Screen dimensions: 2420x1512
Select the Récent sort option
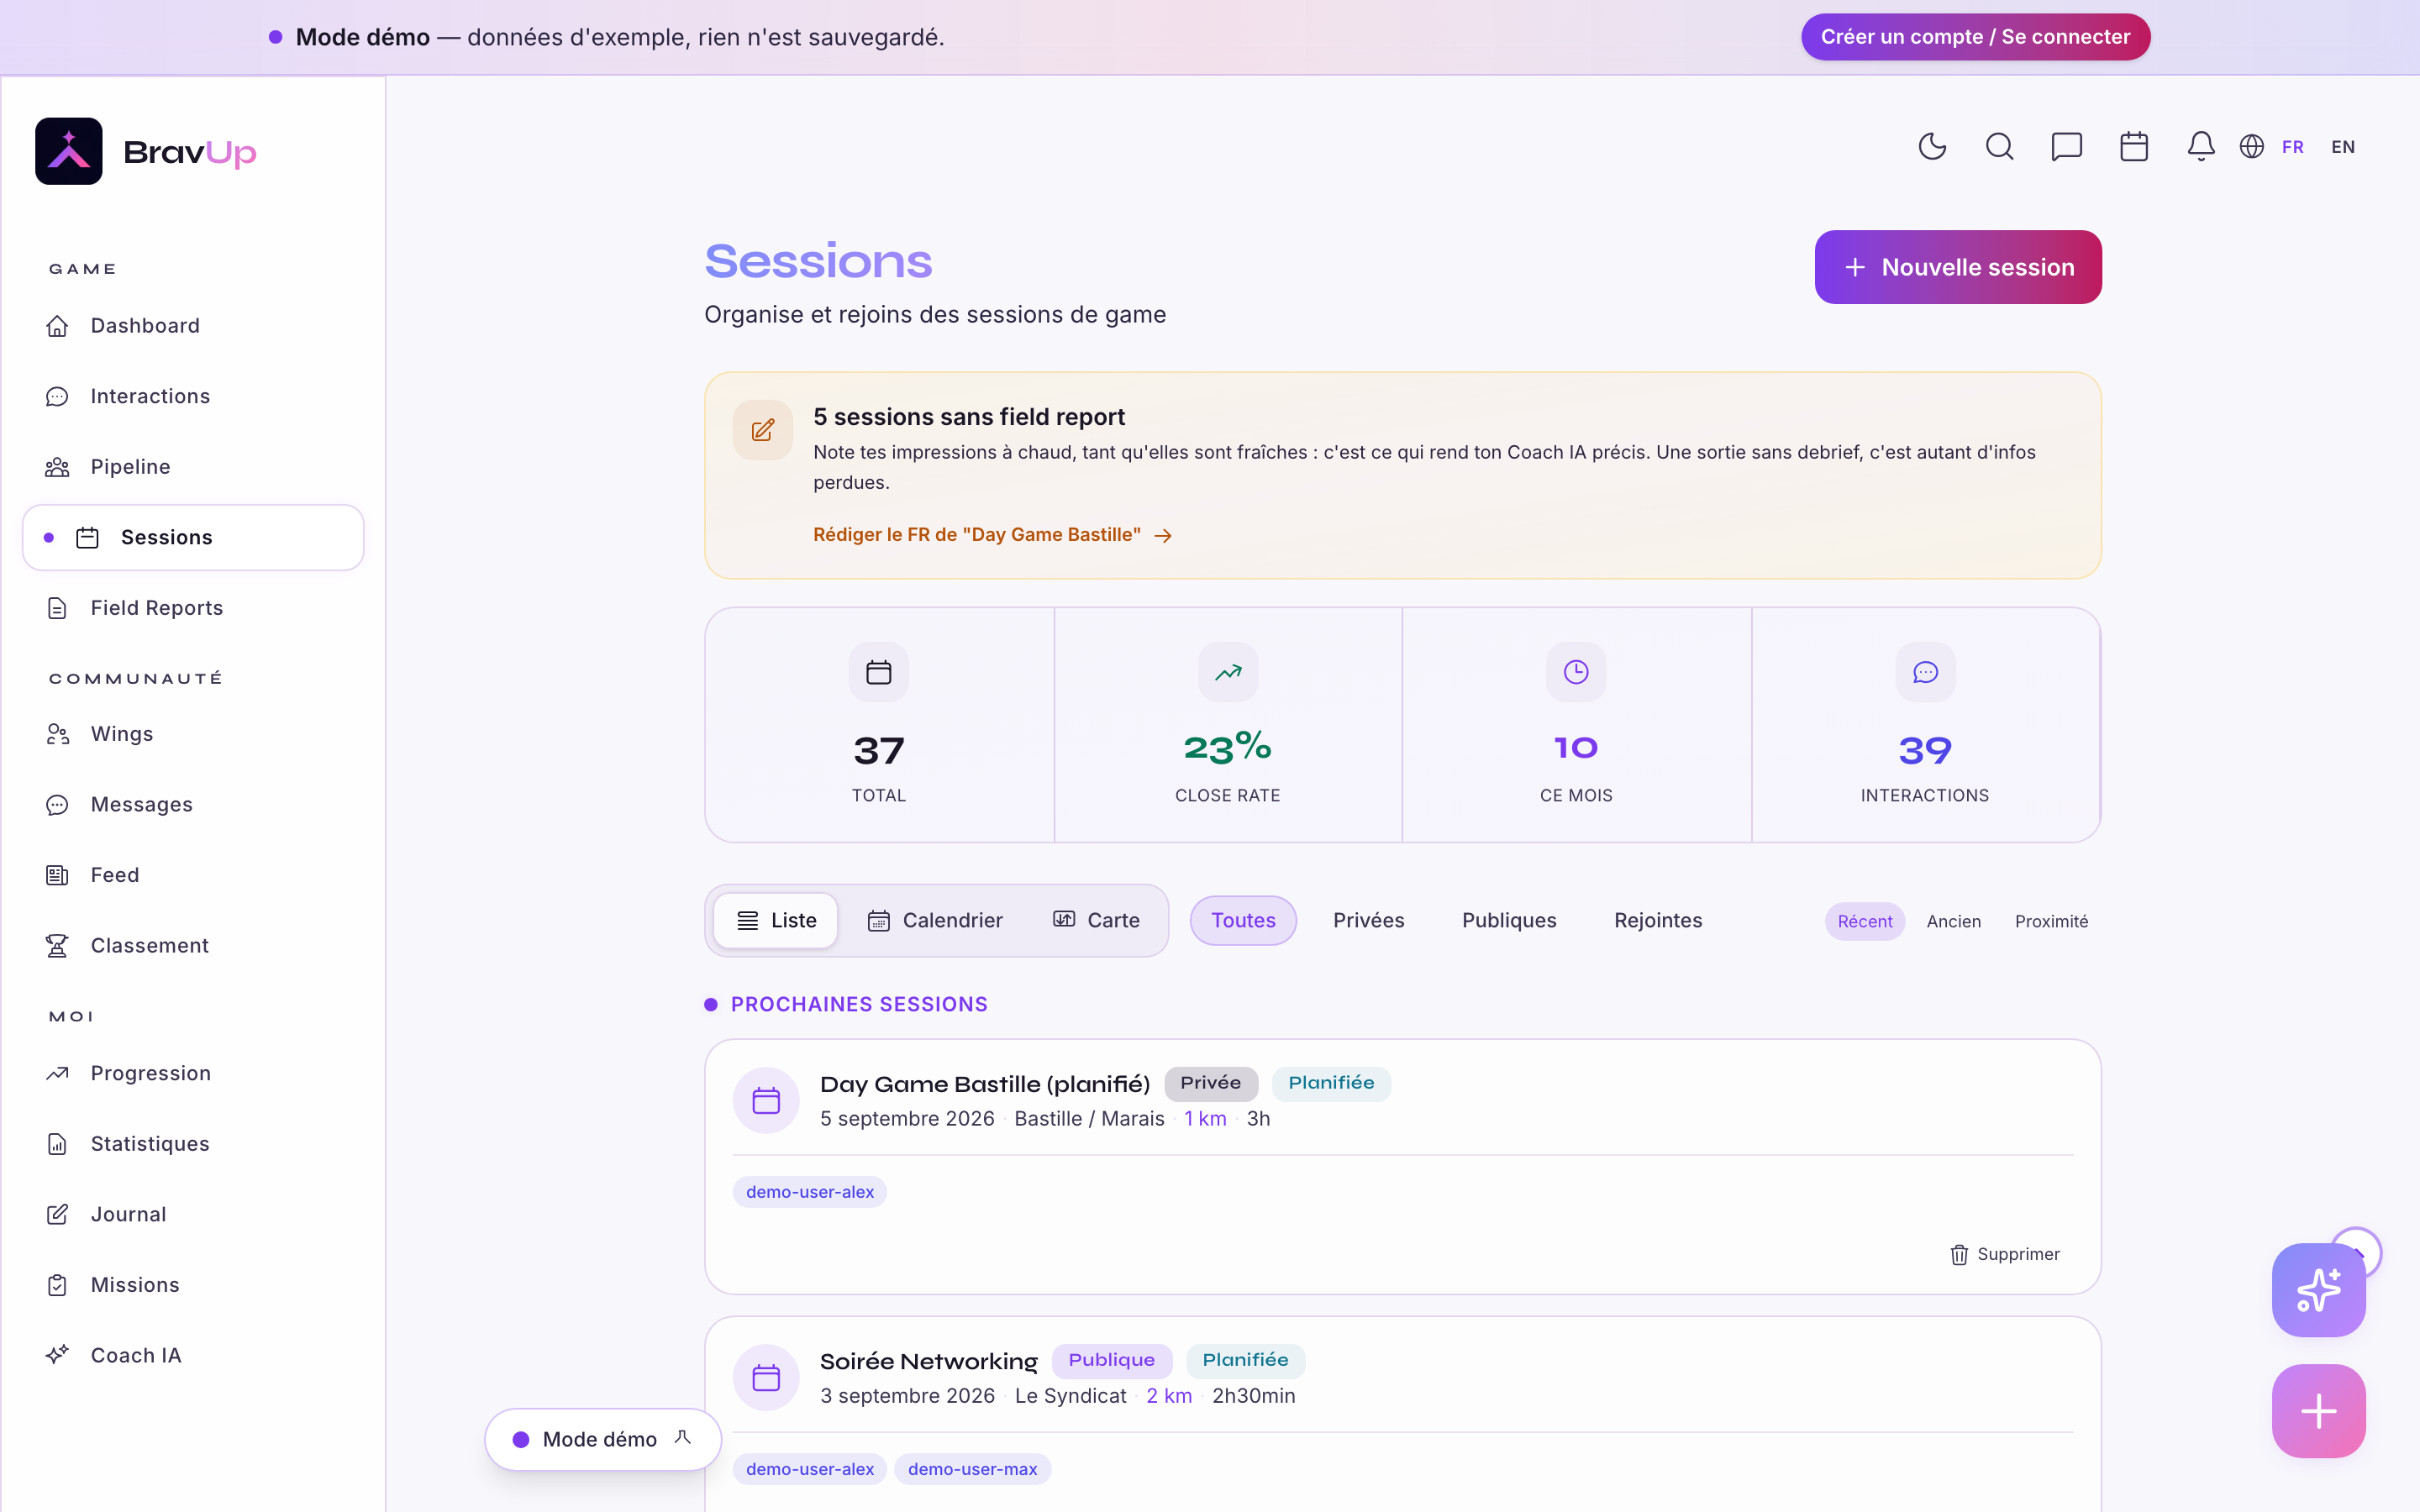[x=1865, y=921]
